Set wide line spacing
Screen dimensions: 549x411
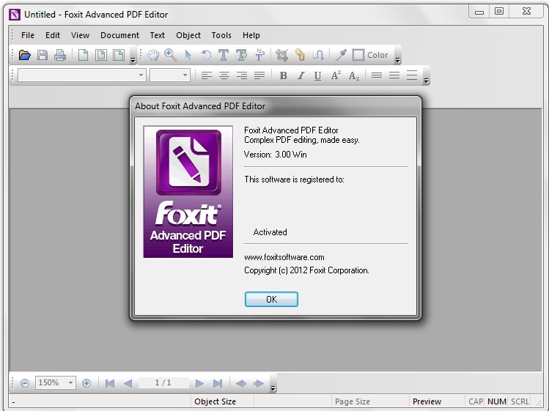(x=412, y=75)
